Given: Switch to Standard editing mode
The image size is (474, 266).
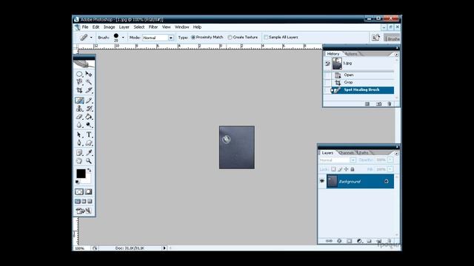Looking at the screenshot, I should tap(79, 192).
